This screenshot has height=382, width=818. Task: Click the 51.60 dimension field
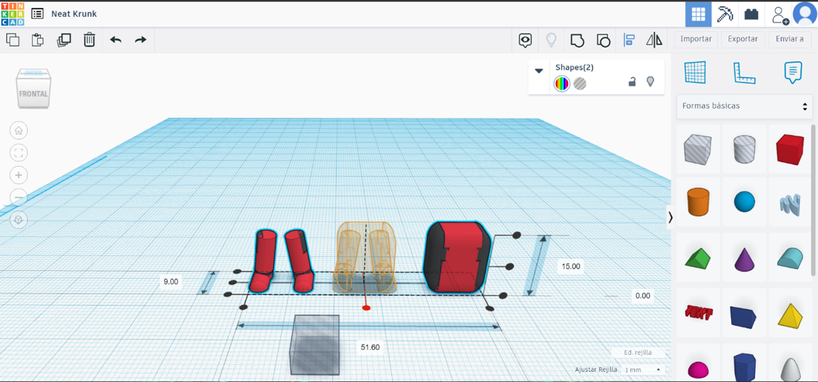pyautogui.click(x=371, y=346)
